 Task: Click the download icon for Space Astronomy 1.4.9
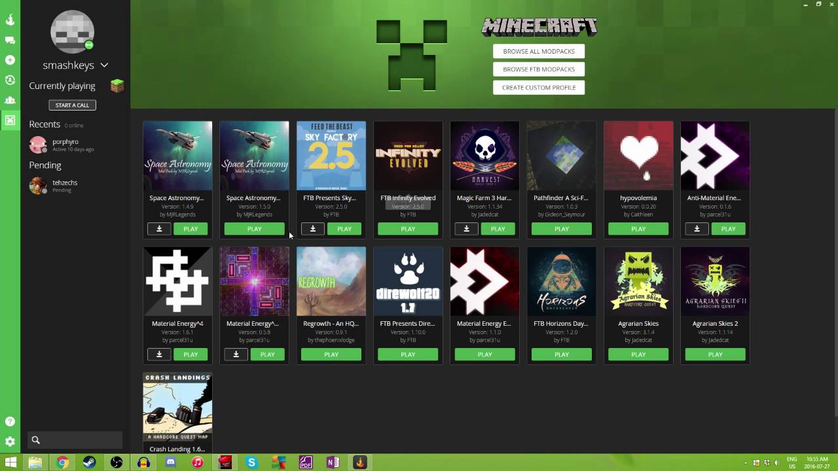click(159, 229)
